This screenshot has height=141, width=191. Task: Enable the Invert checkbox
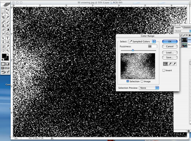164,70
